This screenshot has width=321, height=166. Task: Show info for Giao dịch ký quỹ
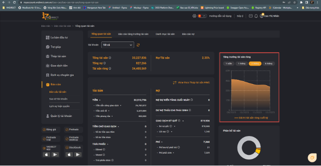pyautogui.click(x=179, y=121)
